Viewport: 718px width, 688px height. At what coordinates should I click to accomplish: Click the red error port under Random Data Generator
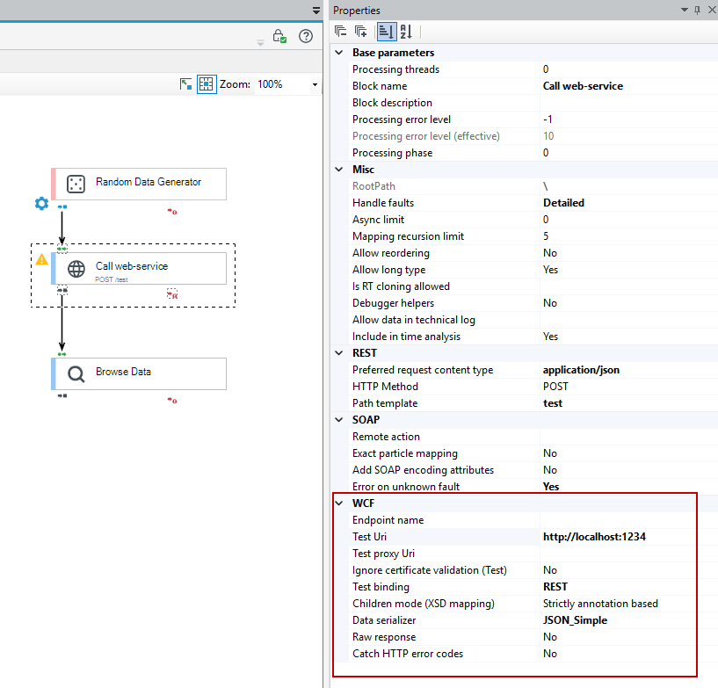pyautogui.click(x=172, y=212)
